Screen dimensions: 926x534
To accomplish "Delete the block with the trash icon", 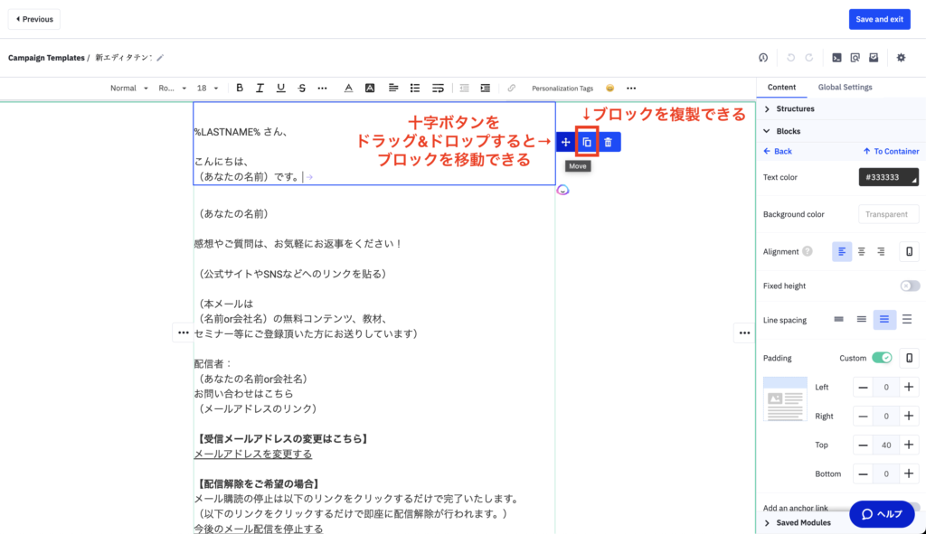I will [x=609, y=143].
